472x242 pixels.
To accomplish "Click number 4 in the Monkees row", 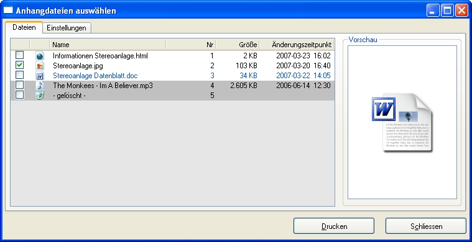I will pyautogui.click(x=212, y=86).
